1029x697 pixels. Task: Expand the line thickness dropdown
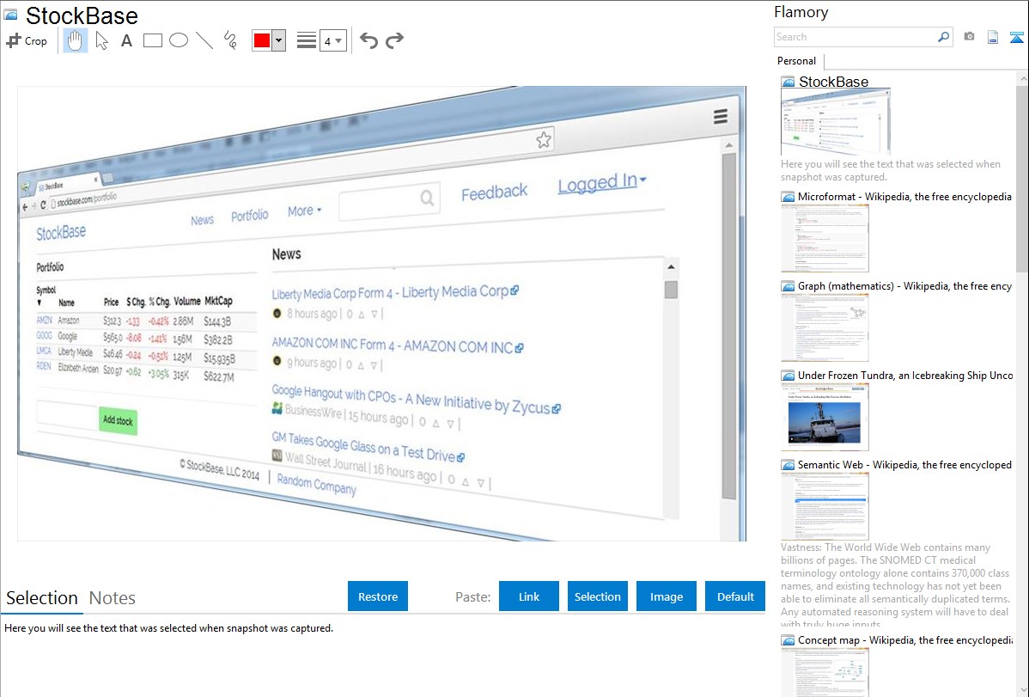pyautogui.click(x=332, y=40)
